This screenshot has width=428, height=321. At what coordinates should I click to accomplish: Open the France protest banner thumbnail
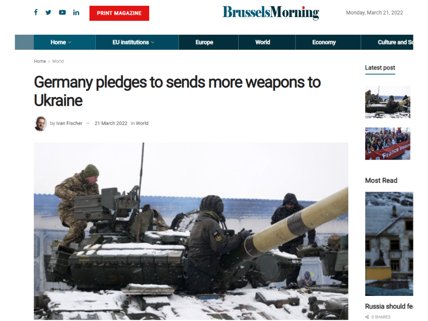pyautogui.click(x=387, y=144)
